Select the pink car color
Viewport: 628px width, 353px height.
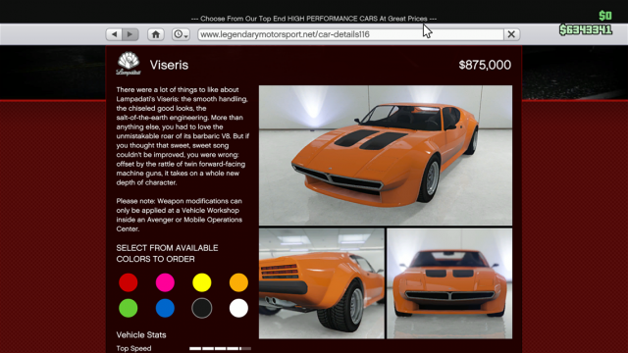[165, 282]
